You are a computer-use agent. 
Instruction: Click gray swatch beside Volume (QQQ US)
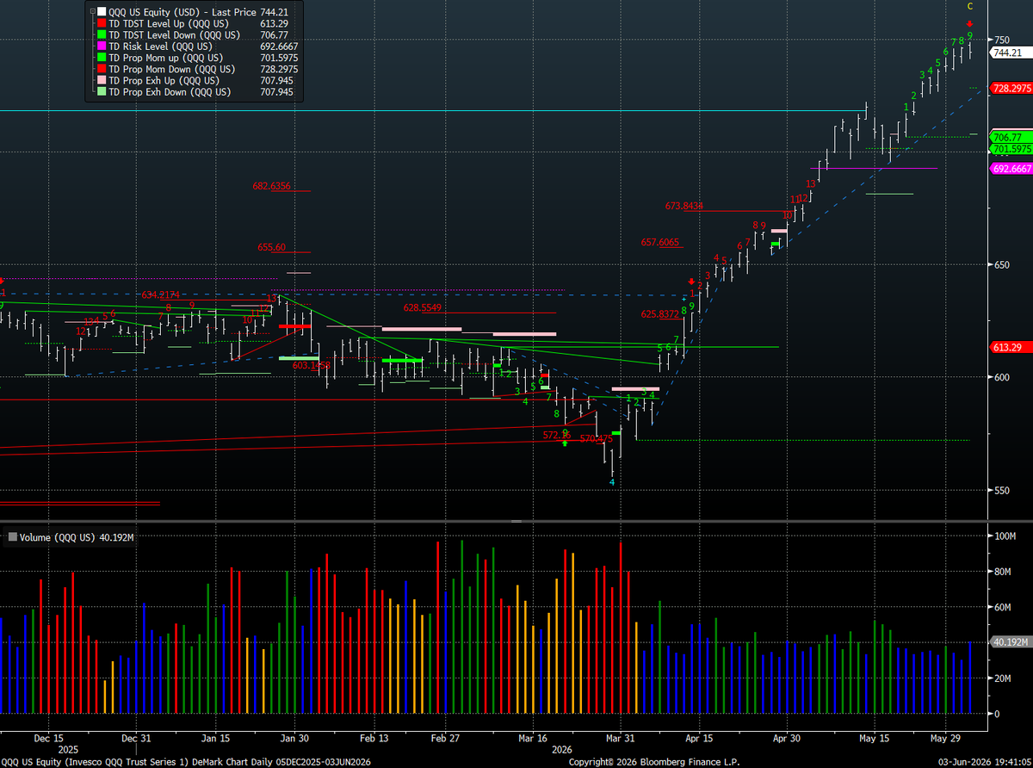tap(12, 537)
